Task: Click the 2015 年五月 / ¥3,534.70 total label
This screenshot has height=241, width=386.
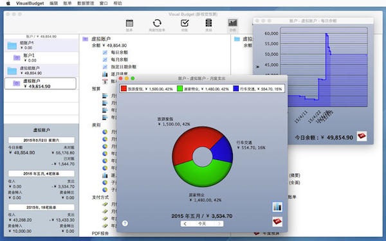Action: coord(201,216)
